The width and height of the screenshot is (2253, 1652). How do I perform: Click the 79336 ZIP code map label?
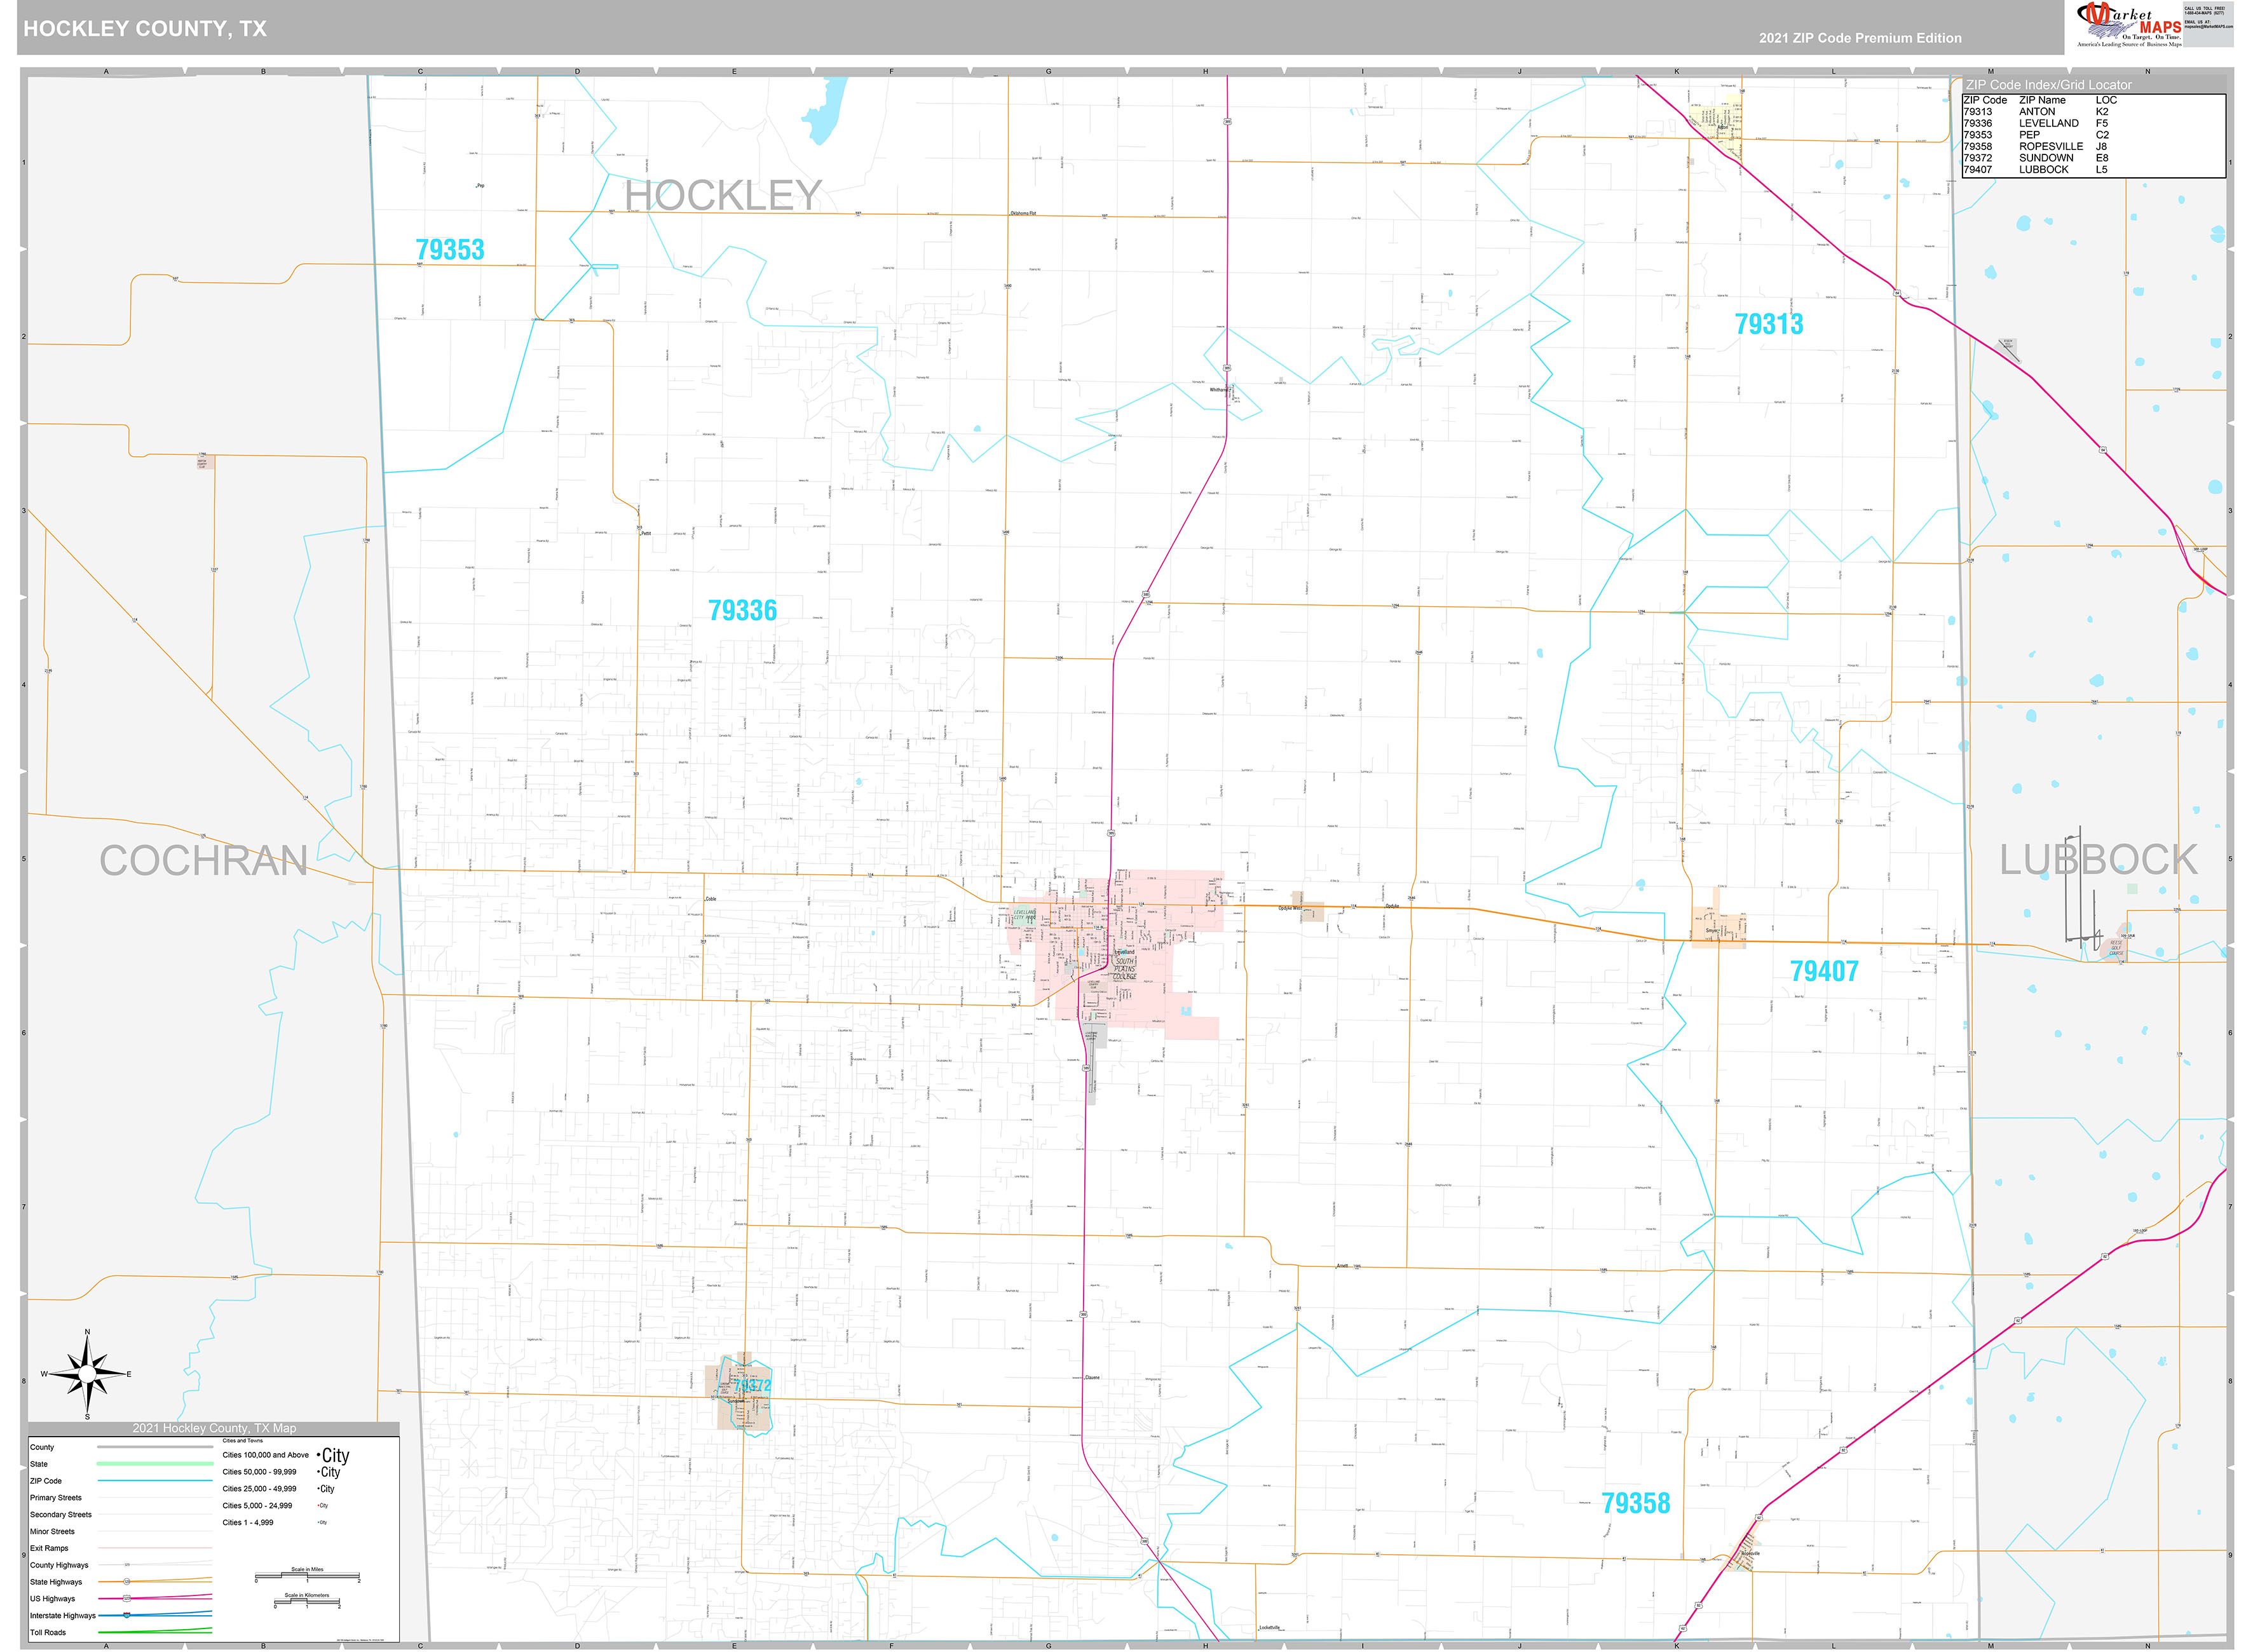coord(742,611)
